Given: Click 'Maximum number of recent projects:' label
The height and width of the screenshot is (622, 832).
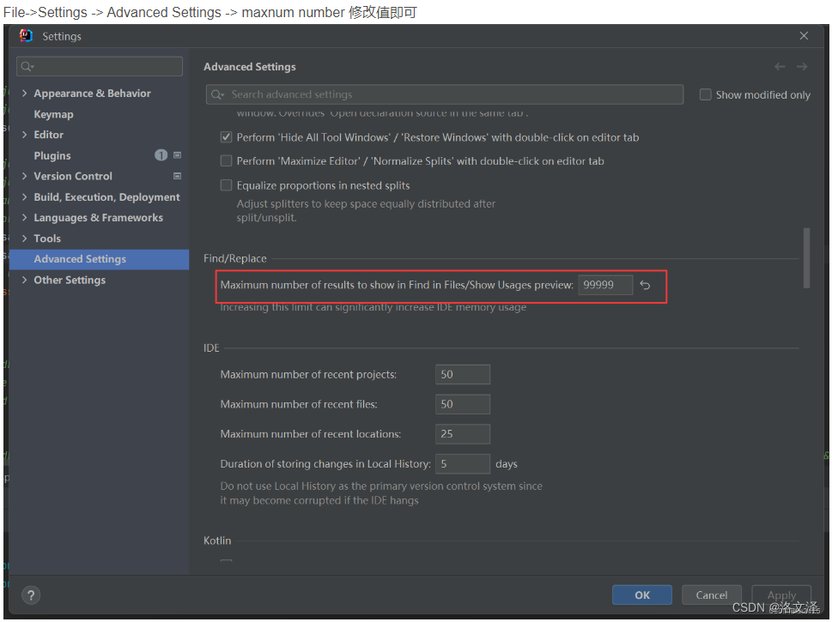Looking at the screenshot, I should click(x=308, y=374).
